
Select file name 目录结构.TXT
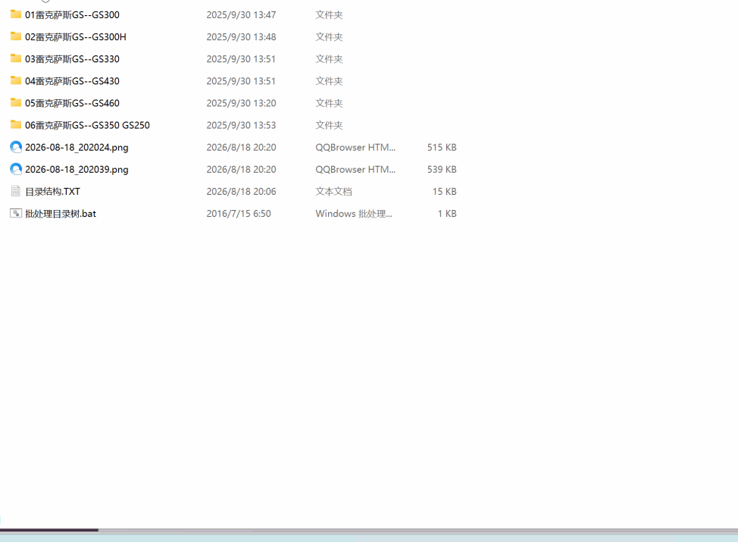[x=52, y=192]
